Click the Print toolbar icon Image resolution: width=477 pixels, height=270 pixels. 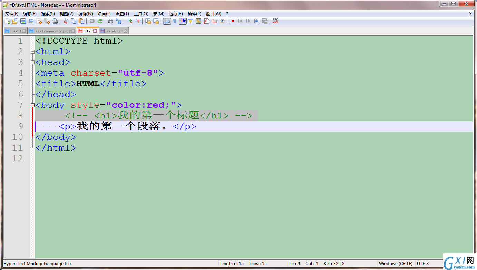[x=55, y=21]
